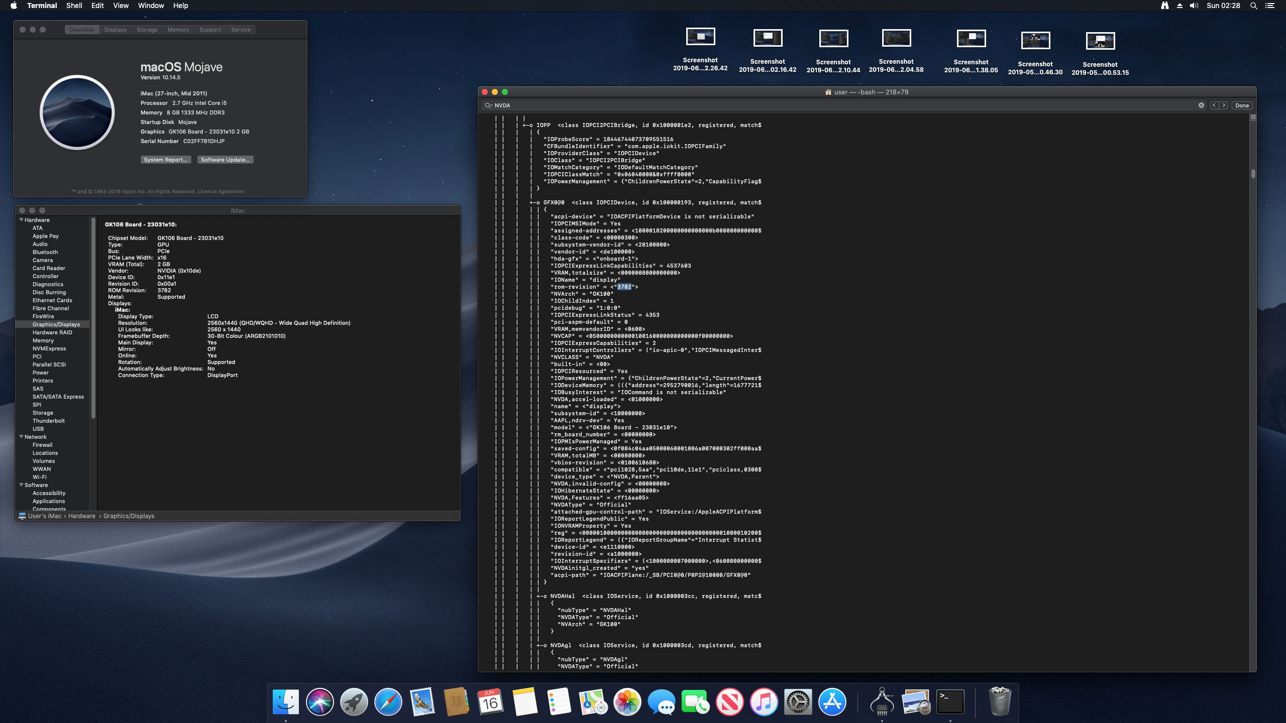Open Reminders icon in dock

click(x=559, y=701)
